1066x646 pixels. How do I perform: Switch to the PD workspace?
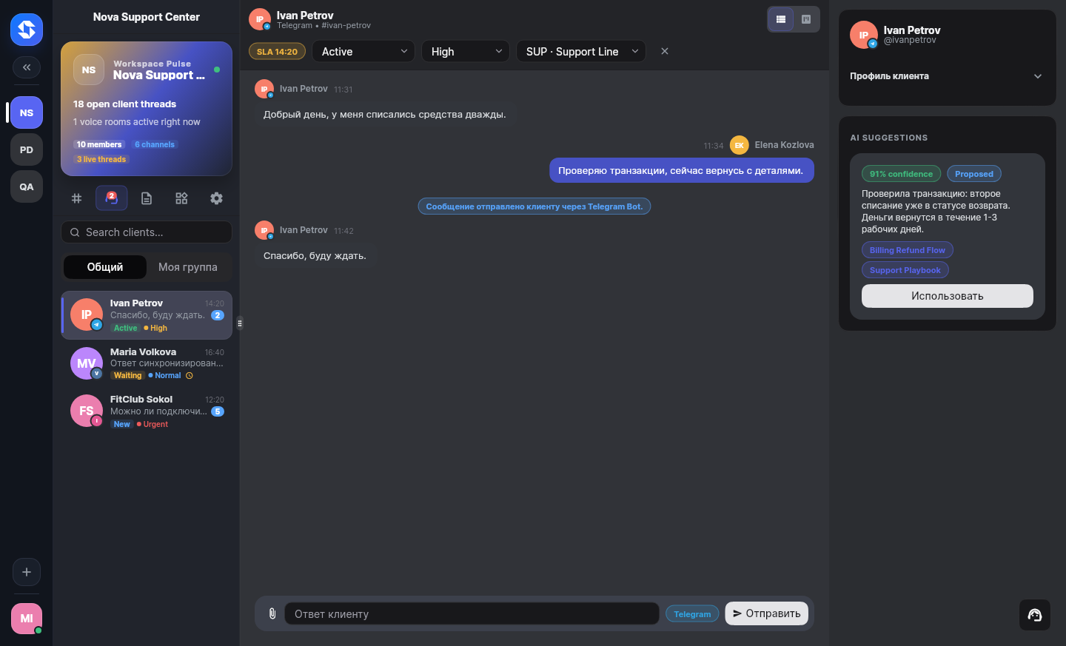click(x=27, y=149)
